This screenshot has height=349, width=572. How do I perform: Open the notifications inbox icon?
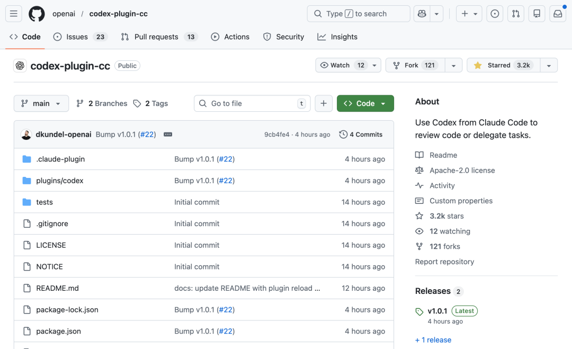558,14
